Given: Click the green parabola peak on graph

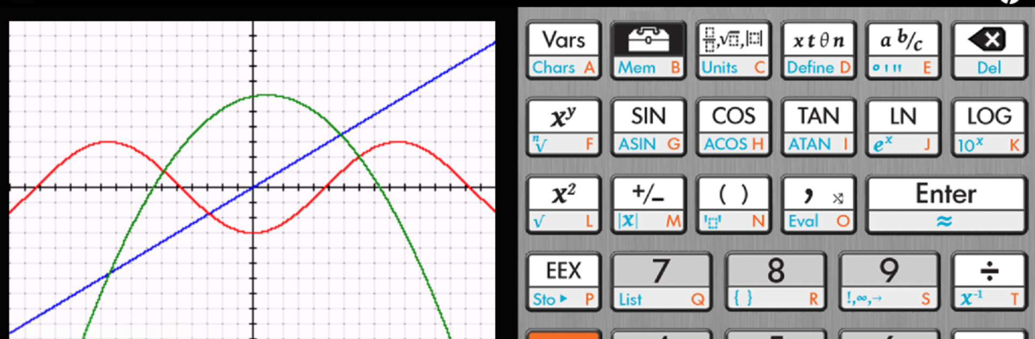Looking at the screenshot, I should pyautogui.click(x=265, y=95).
